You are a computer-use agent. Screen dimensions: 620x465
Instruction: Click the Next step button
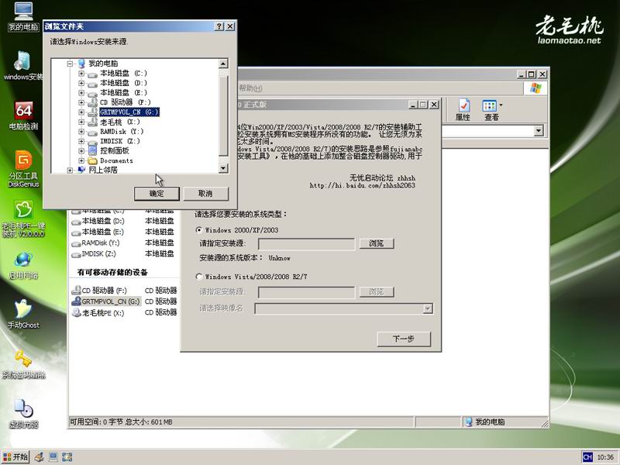pos(404,339)
